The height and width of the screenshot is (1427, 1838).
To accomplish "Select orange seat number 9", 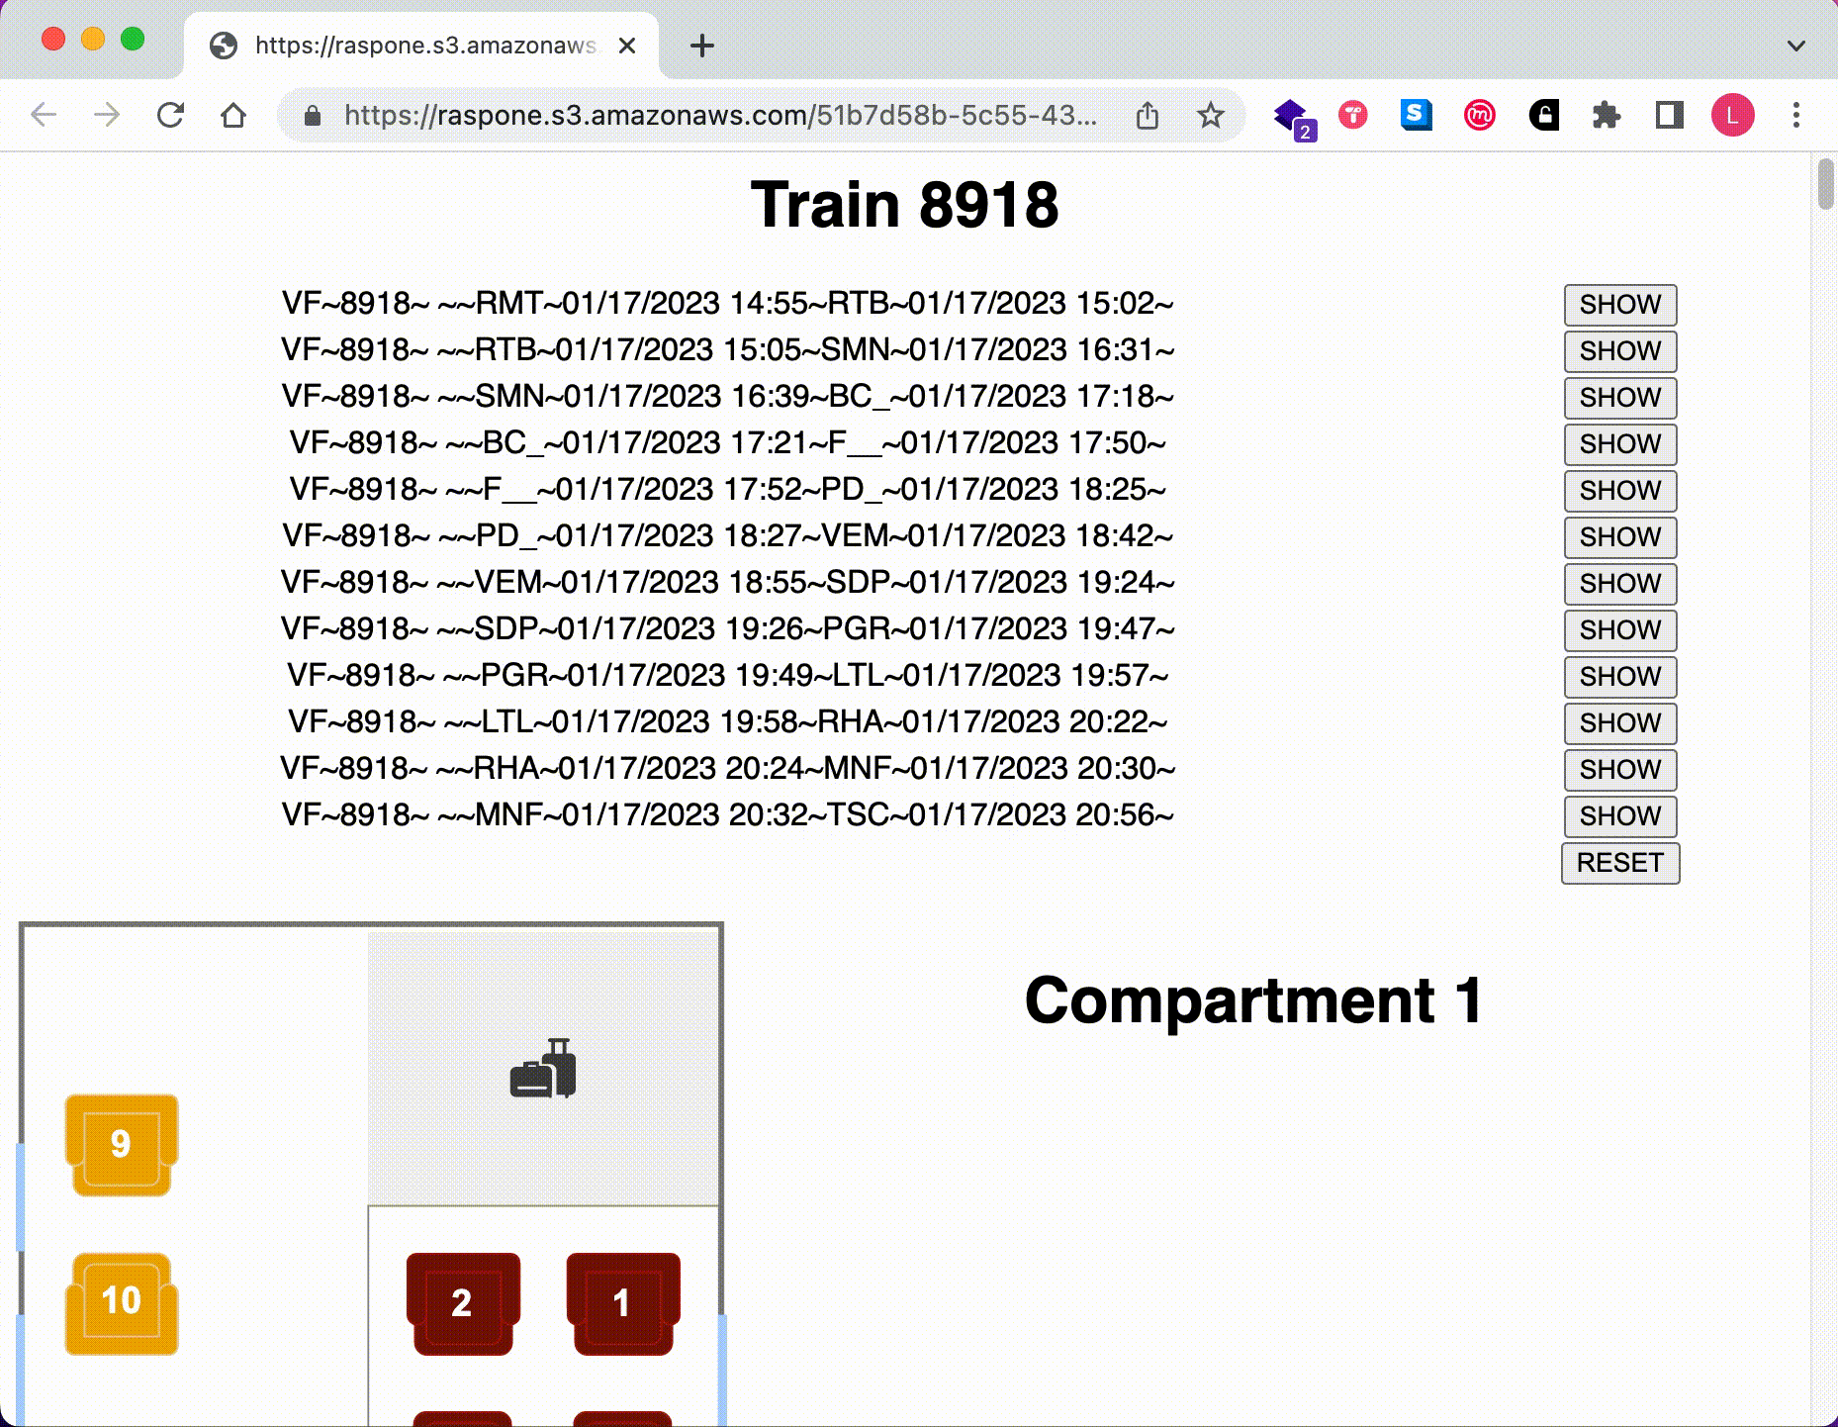I will pos(121,1145).
